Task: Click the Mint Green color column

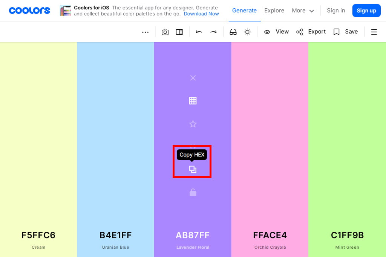Action: pos(347,132)
